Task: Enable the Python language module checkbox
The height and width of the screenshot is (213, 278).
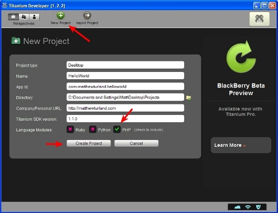Action: [x=92, y=129]
